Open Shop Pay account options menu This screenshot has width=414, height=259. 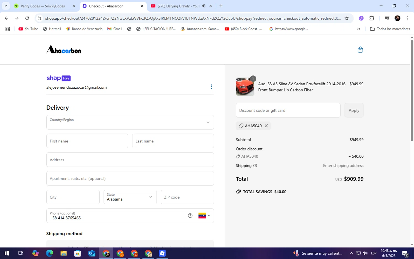211,87
